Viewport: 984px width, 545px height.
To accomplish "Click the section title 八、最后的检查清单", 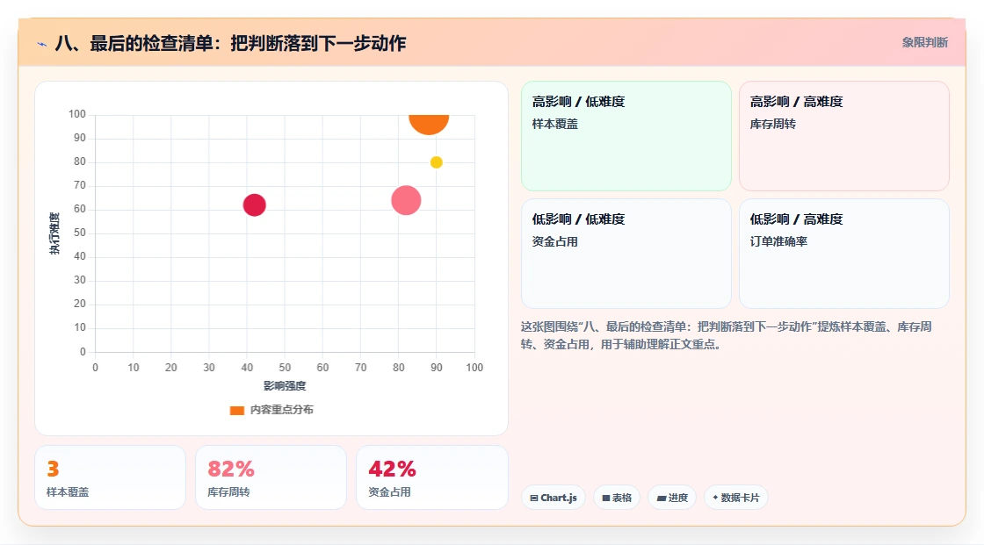I will pyautogui.click(x=230, y=43).
